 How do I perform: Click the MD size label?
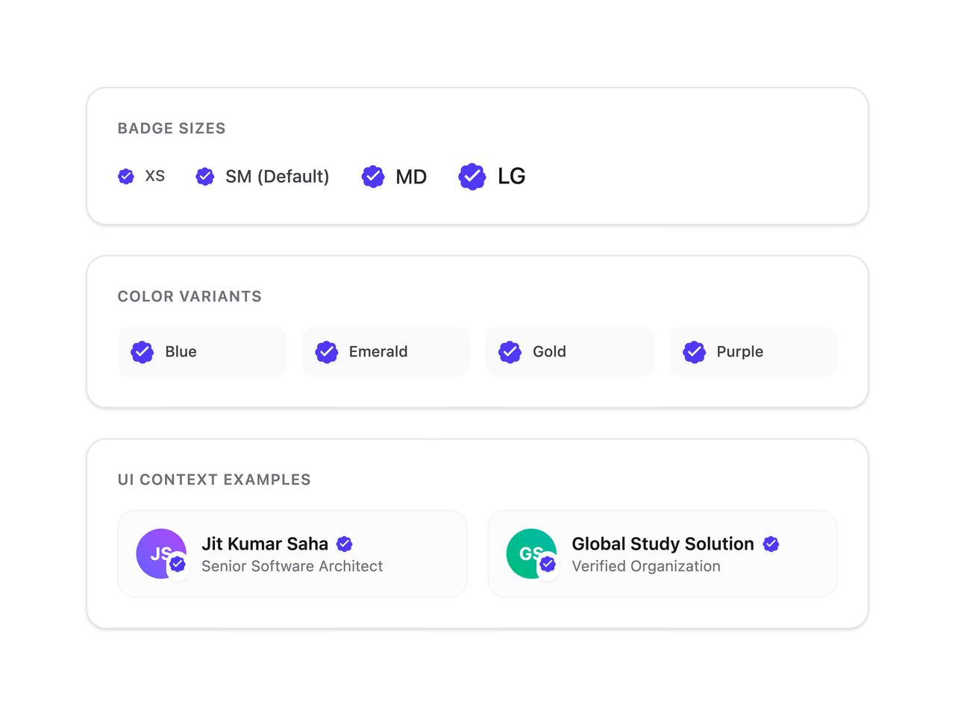point(411,177)
